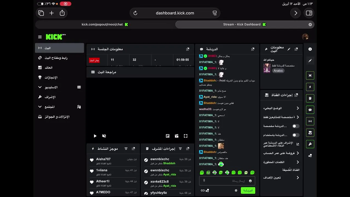Click the infinity icon below chat input
The height and width of the screenshot is (197, 350).
point(203,190)
